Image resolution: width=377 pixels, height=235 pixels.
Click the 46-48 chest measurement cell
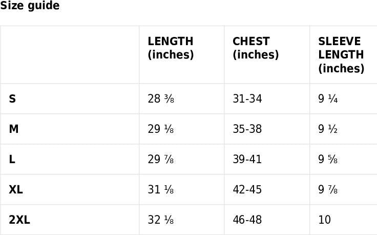pos(247,220)
